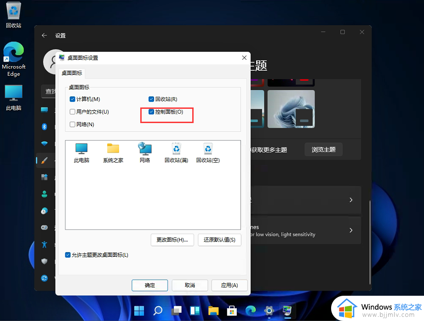424x321 pixels.
Task: Select the 此电脑 desktop icon
Action: tap(13, 98)
